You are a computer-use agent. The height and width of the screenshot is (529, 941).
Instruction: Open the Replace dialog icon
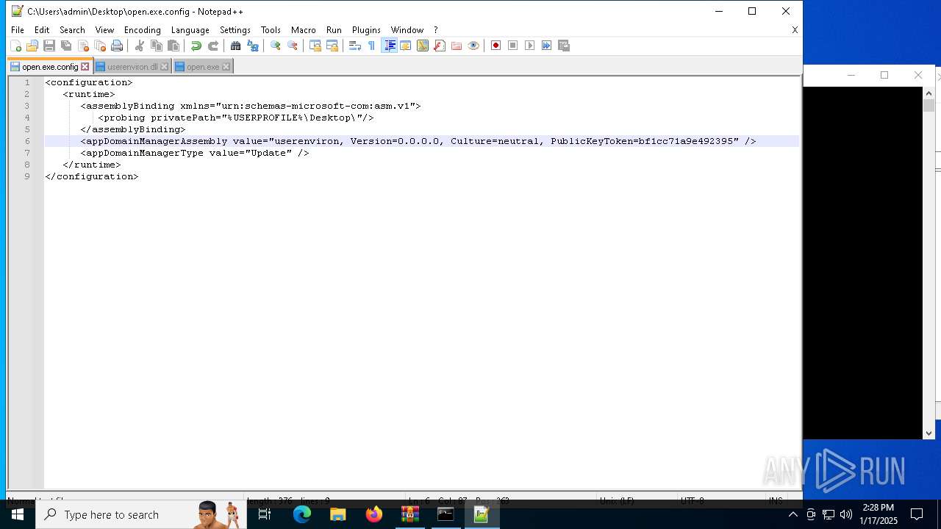click(x=253, y=46)
